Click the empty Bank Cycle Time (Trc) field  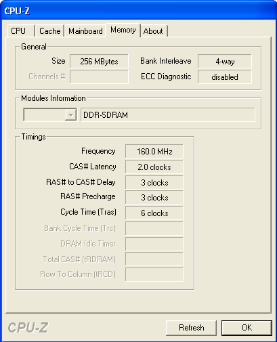[x=154, y=228]
